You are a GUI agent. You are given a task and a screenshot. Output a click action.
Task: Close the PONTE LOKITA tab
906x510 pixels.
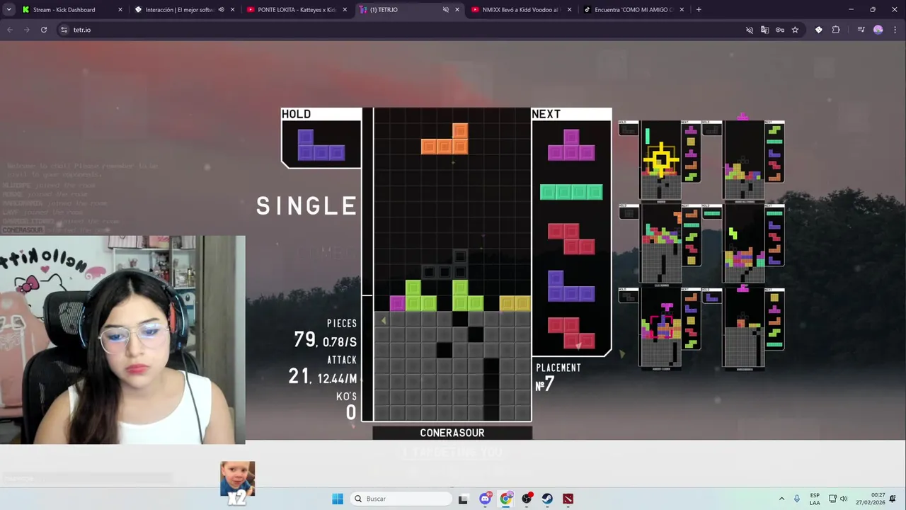(x=345, y=10)
